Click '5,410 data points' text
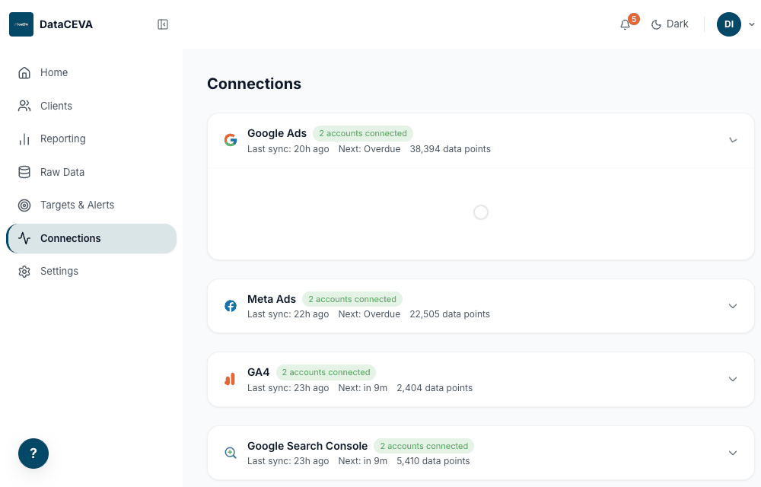761x487 pixels. pyautogui.click(x=434, y=461)
